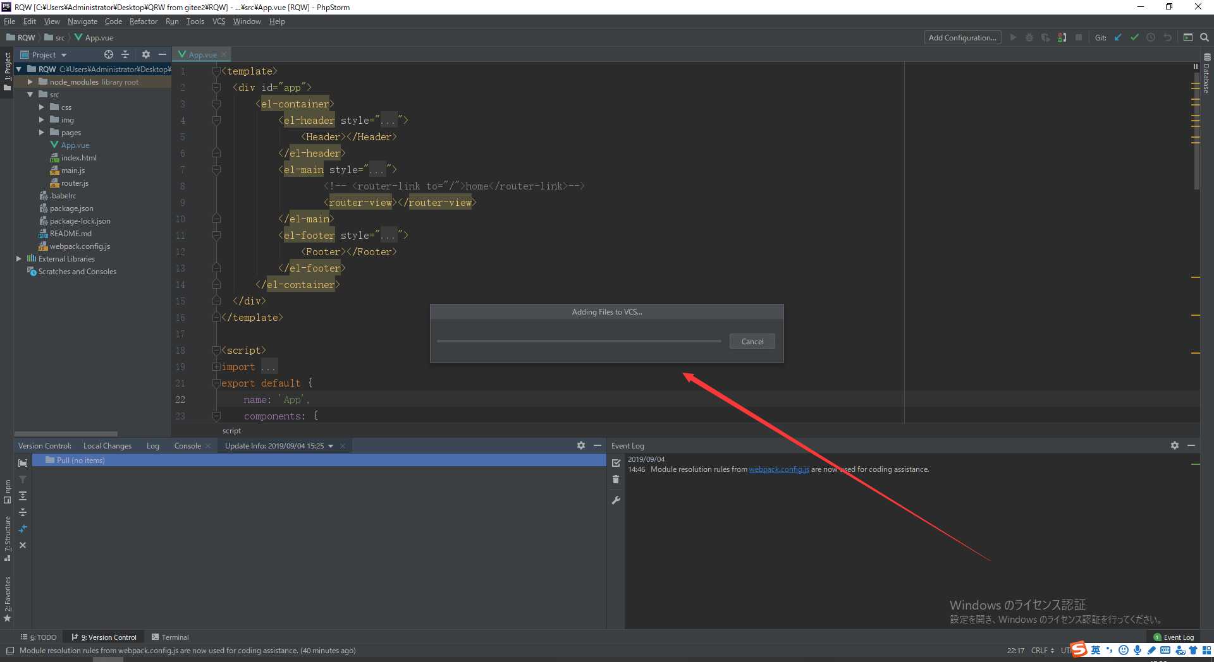Toggle the Structure side tool window
The height and width of the screenshot is (662, 1214).
[x=7, y=538]
